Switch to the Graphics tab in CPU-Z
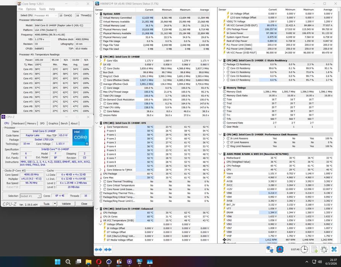The width and height of the screenshot is (341, 267). 53,123
